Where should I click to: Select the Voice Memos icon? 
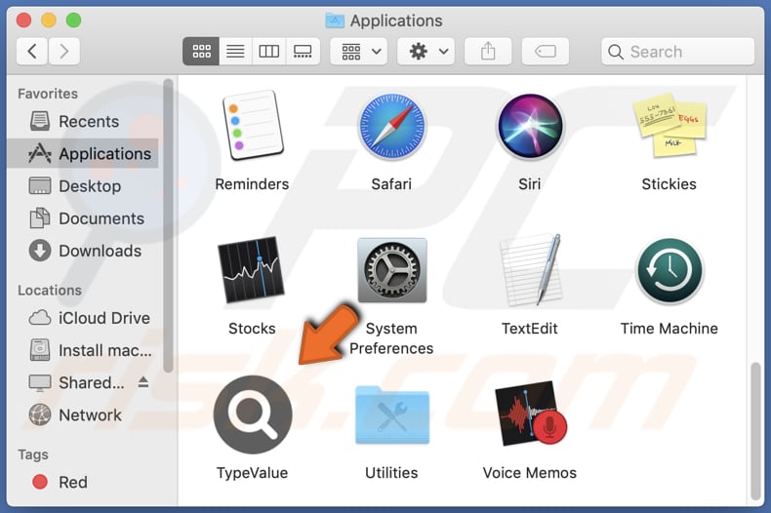pyautogui.click(x=531, y=414)
